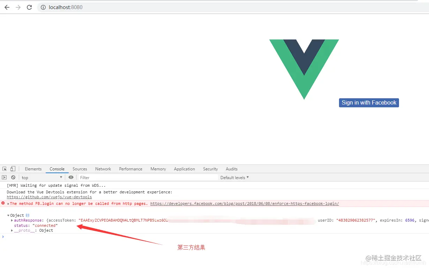Expand the FB.login error message triangle
429x269 pixels.
[x=8, y=203]
